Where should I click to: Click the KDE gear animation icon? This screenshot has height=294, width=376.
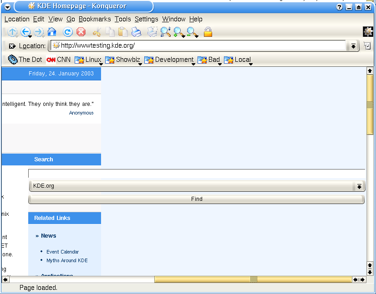click(368, 32)
